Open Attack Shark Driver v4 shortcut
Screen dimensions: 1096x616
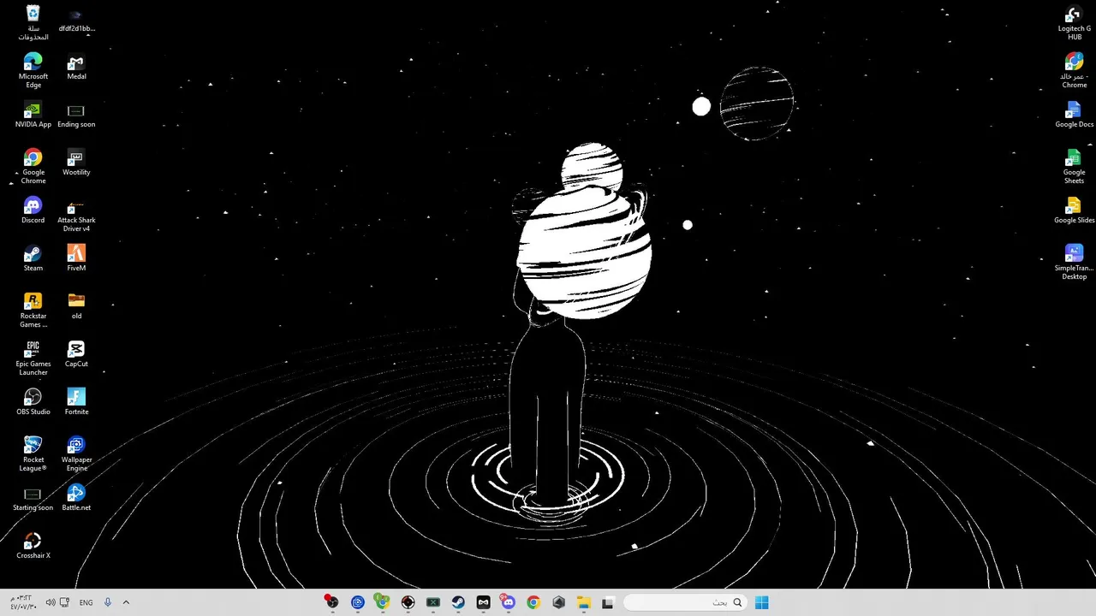click(76, 215)
